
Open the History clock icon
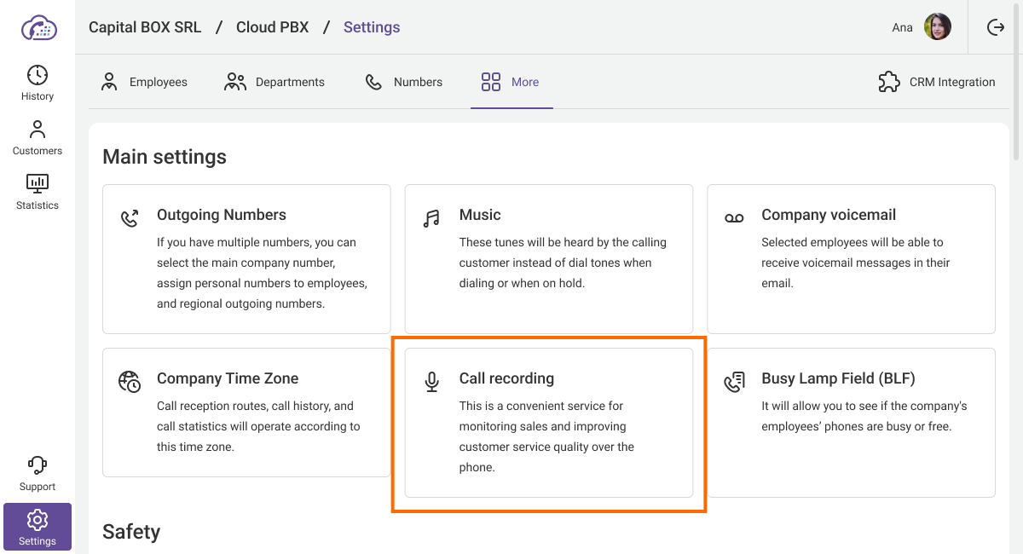click(x=38, y=75)
